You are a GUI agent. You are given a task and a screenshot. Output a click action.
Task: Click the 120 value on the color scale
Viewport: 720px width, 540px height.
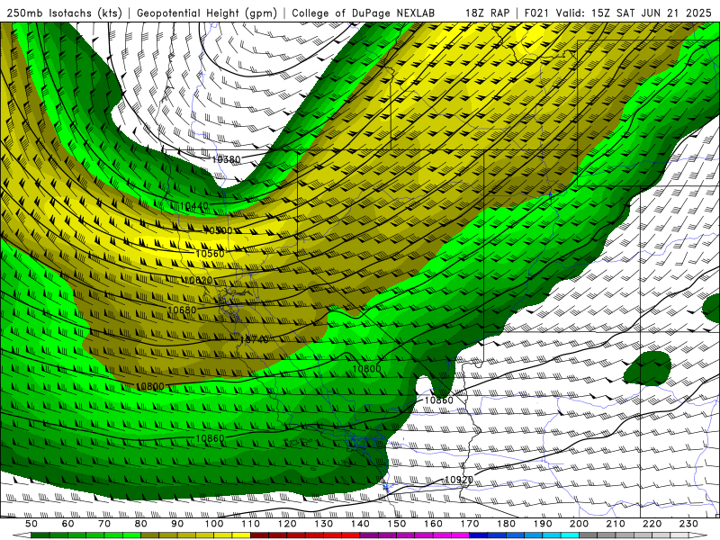tap(287, 524)
